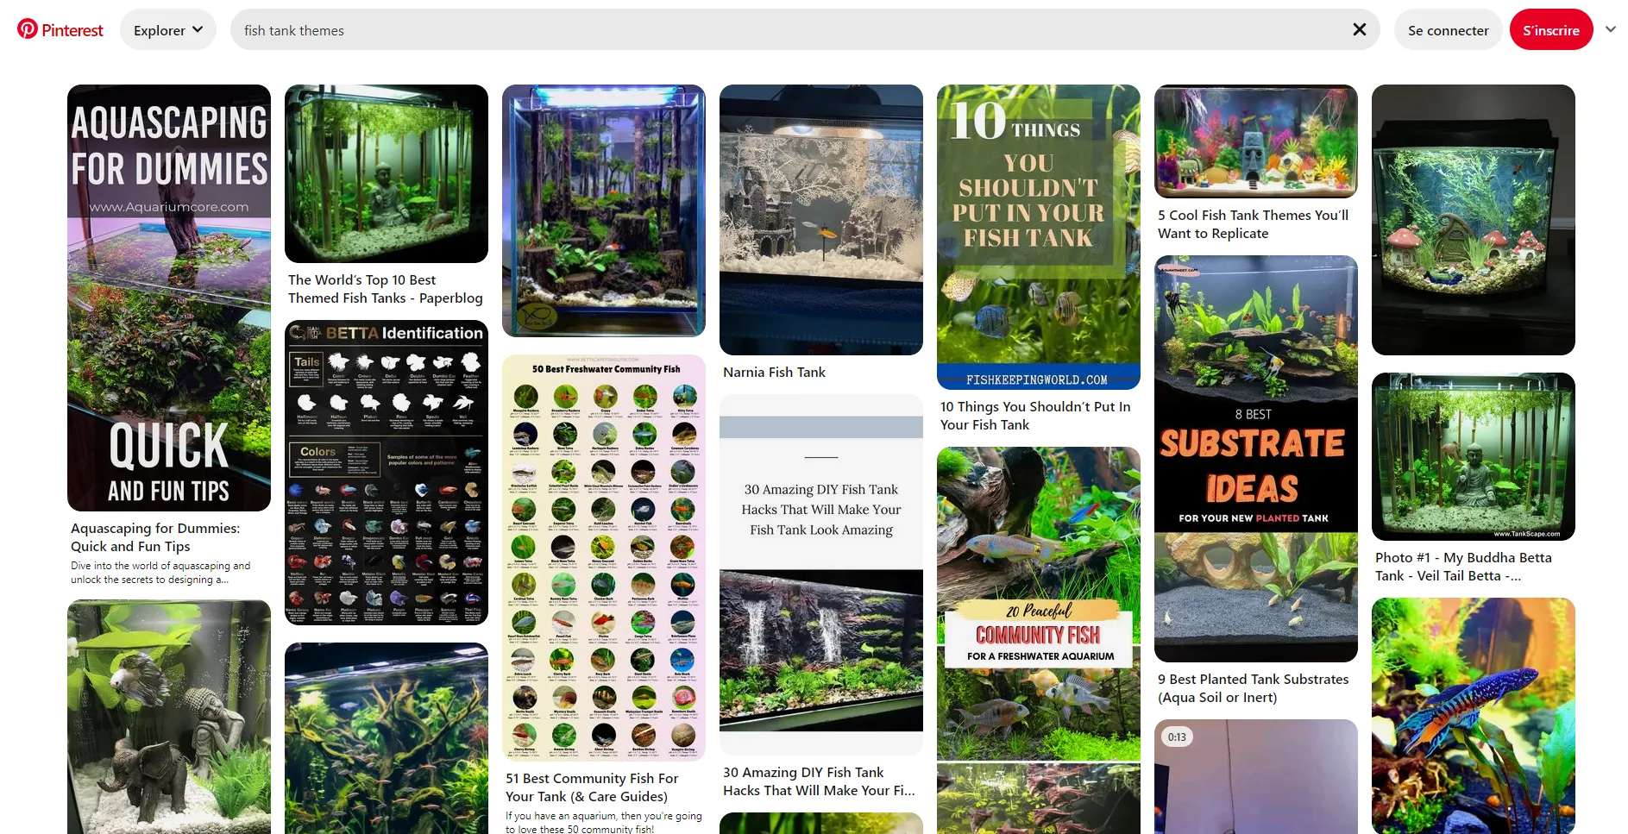
Task: Open the 20 Peaceful Community Fish pin
Action: tap(1039, 640)
